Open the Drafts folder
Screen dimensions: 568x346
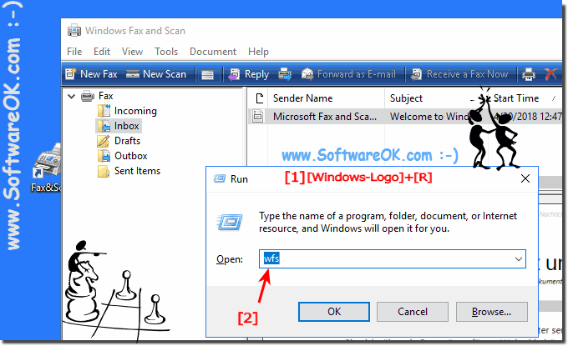pyautogui.click(x=127, y=141)
